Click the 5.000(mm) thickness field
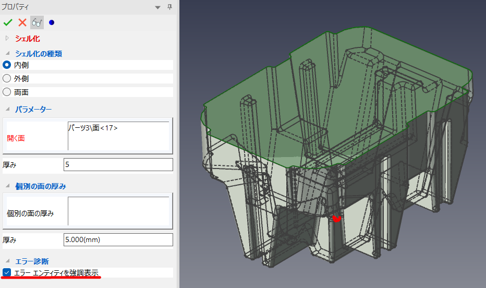The image size is (486, 288). coord(118,239)
